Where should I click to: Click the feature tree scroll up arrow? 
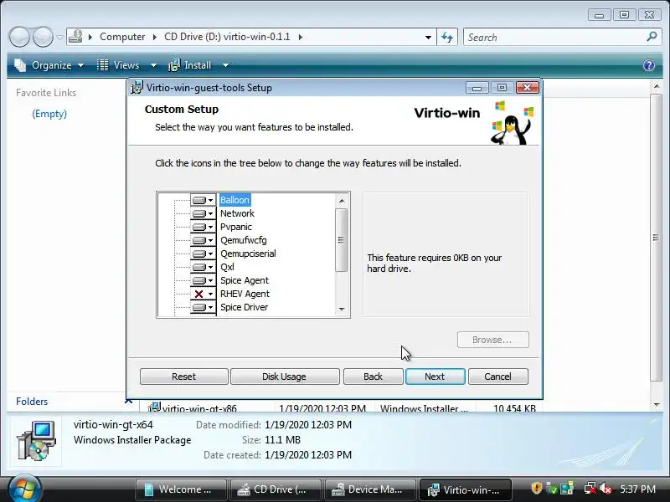pyautogui.click(x=342, y=201)
